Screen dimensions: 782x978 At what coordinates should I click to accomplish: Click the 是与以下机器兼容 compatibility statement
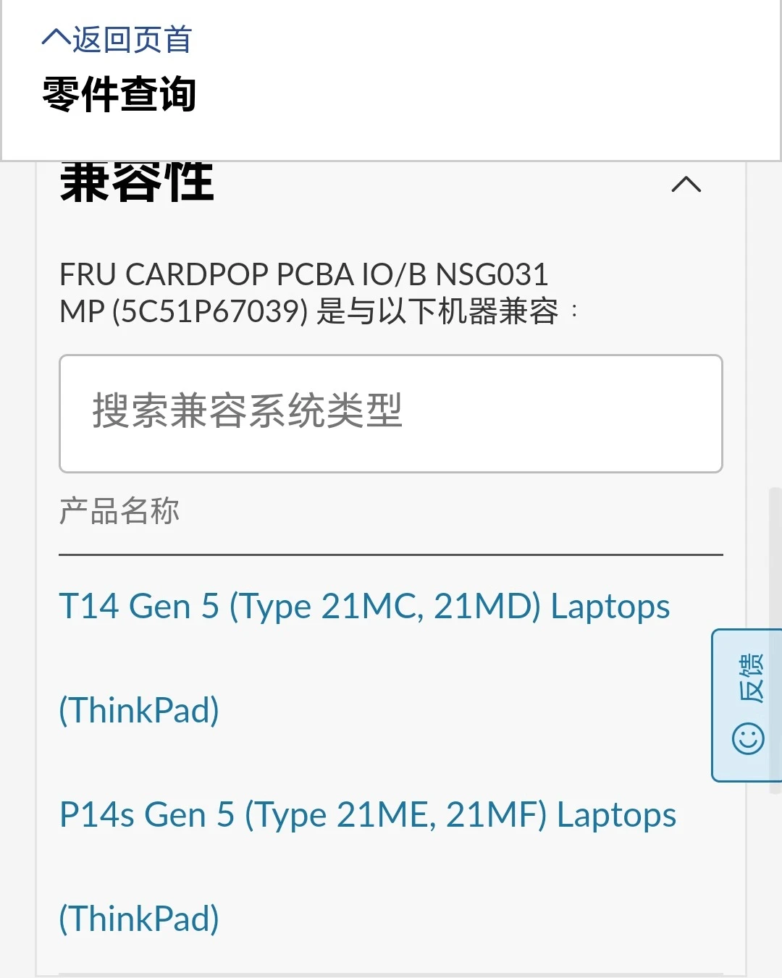[x=437, y=311]
